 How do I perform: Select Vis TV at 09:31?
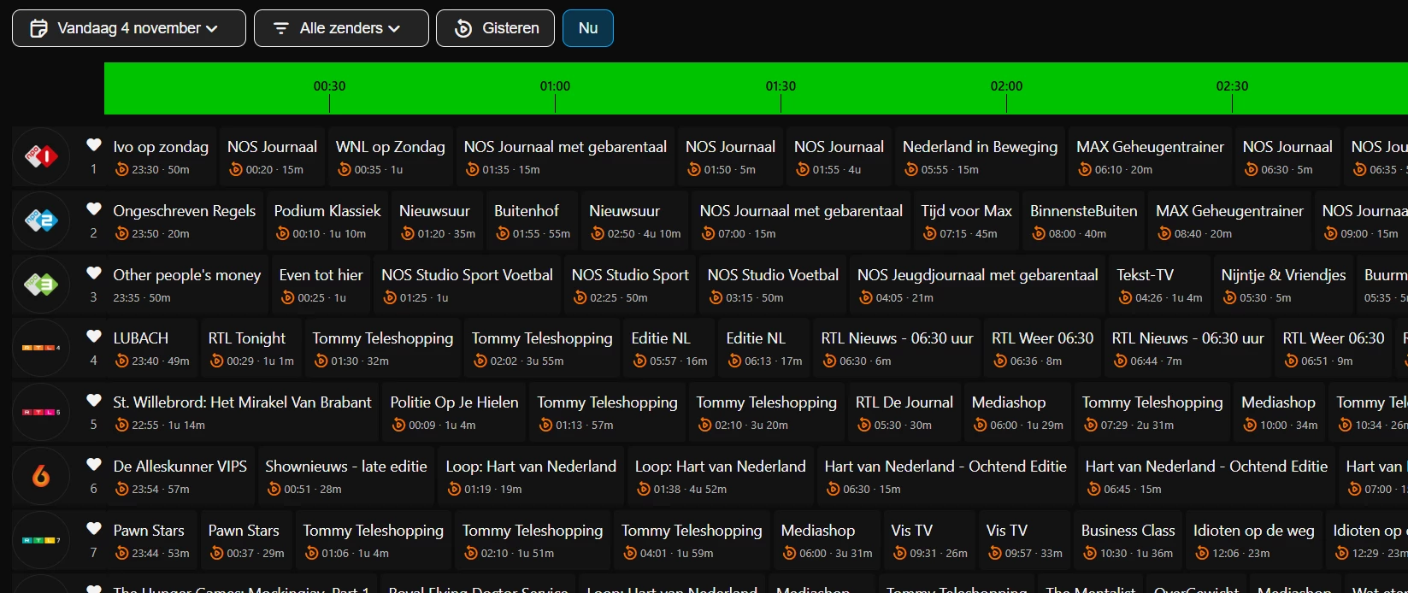click(x=930, y=540)
